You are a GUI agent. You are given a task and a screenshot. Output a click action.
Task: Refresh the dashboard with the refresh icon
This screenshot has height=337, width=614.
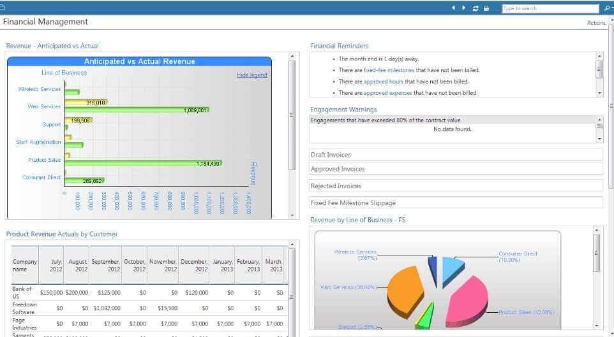coord(475,8)
